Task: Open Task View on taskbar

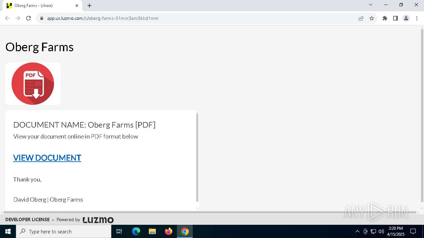Action: 119,231
